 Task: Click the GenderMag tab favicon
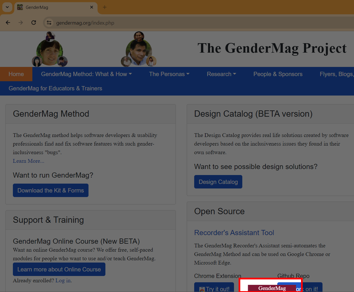click(20, 7)
